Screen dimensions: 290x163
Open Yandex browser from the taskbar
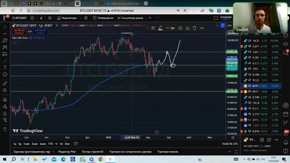coord(110,159)
